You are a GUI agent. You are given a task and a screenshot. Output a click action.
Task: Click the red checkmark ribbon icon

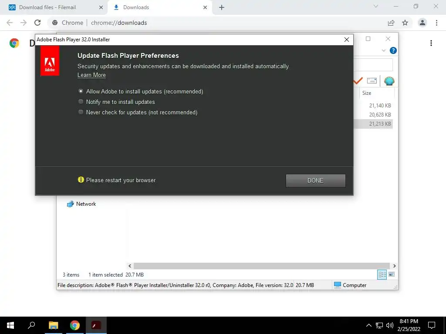pos(358,81)
